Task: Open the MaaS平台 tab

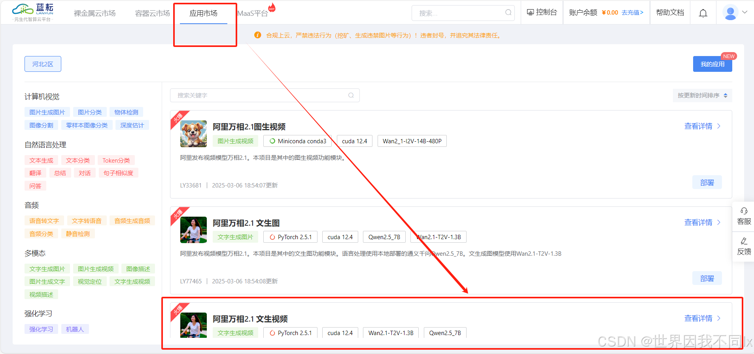Action: (253, 13)
